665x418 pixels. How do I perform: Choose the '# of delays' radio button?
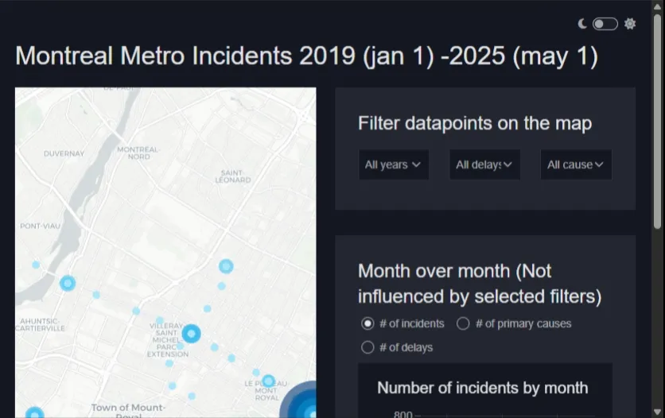click(x=367, y=347)
